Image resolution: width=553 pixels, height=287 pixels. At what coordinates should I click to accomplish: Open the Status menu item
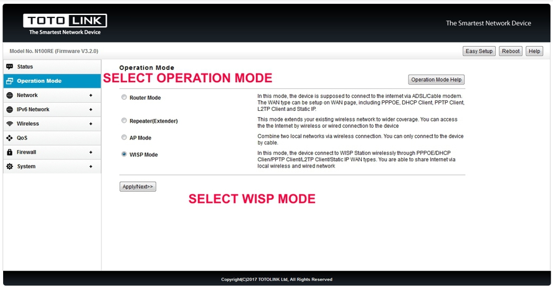(x=52, y=67)
